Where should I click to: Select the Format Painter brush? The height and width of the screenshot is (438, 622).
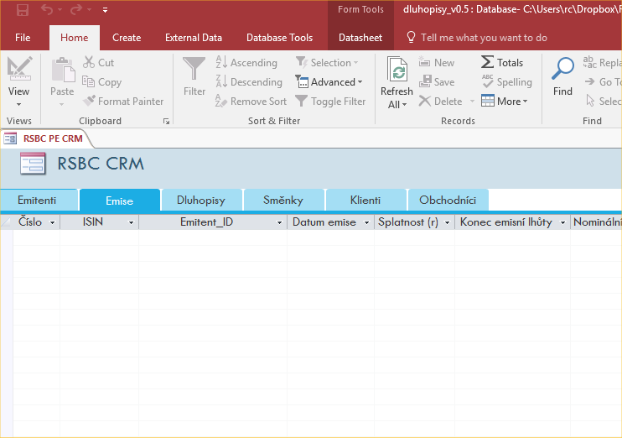(123, 102)
